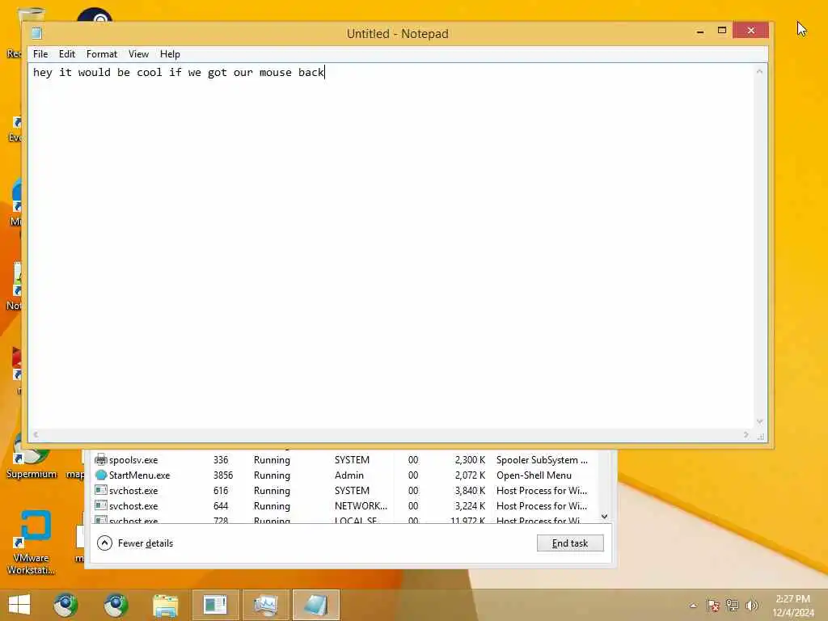Click the taskbar clock showing 2:27 PM
This screenshot has height=621, width=828.
pyautogui.click(x=792, y=605)
